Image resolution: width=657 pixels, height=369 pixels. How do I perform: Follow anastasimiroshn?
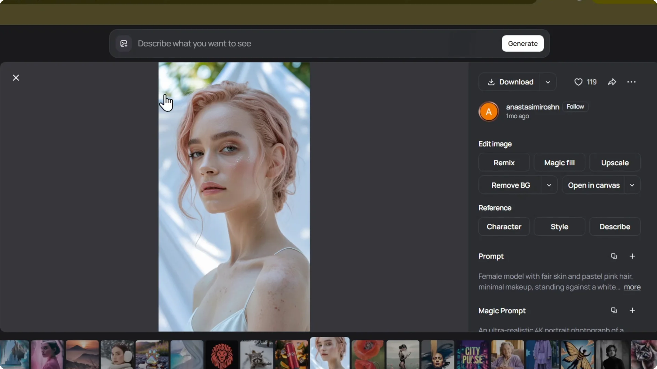[575, 107]
